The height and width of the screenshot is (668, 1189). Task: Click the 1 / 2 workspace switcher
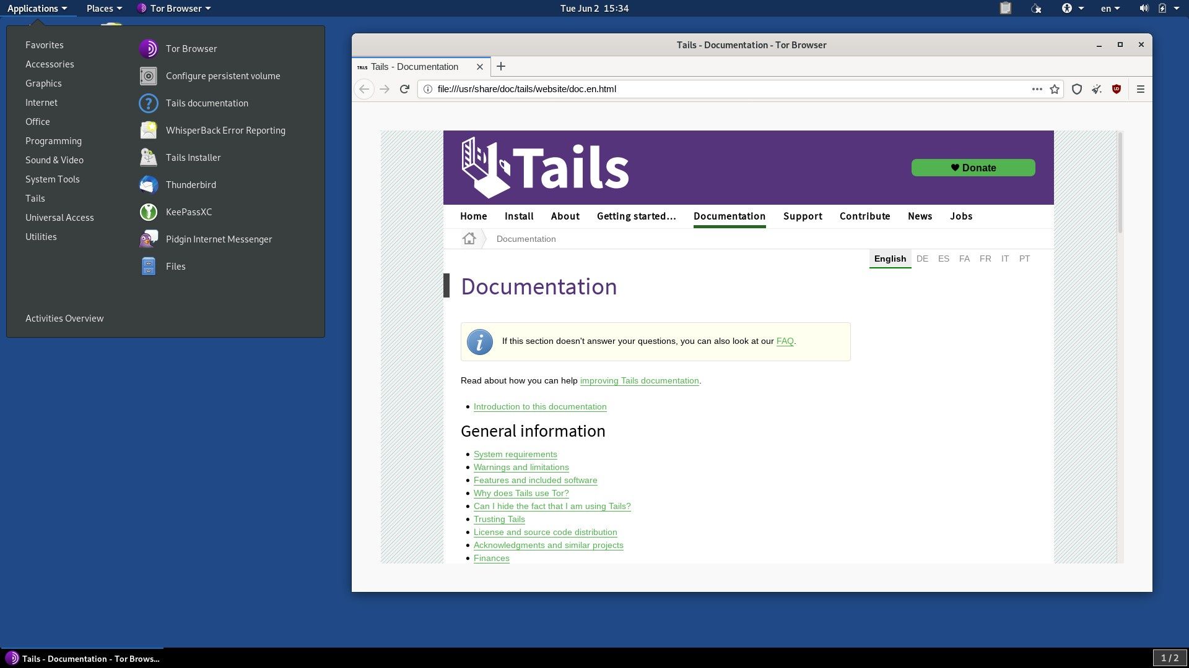click(x=1169, y=658)
